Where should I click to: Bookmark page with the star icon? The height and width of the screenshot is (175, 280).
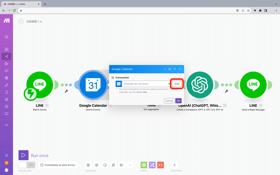(248, 10)
